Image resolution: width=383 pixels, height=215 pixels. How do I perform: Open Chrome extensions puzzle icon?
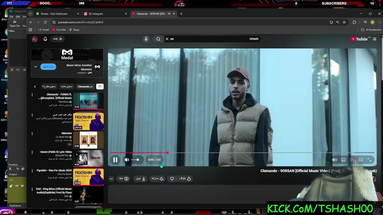point(355,22)
